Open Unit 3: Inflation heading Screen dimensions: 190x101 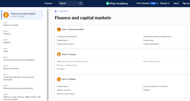tap(69, 79)
